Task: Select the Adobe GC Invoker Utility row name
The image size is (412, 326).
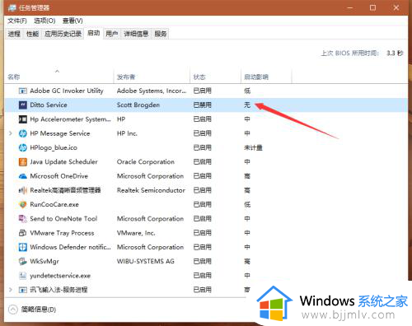Action: click(x=67, y=91)
